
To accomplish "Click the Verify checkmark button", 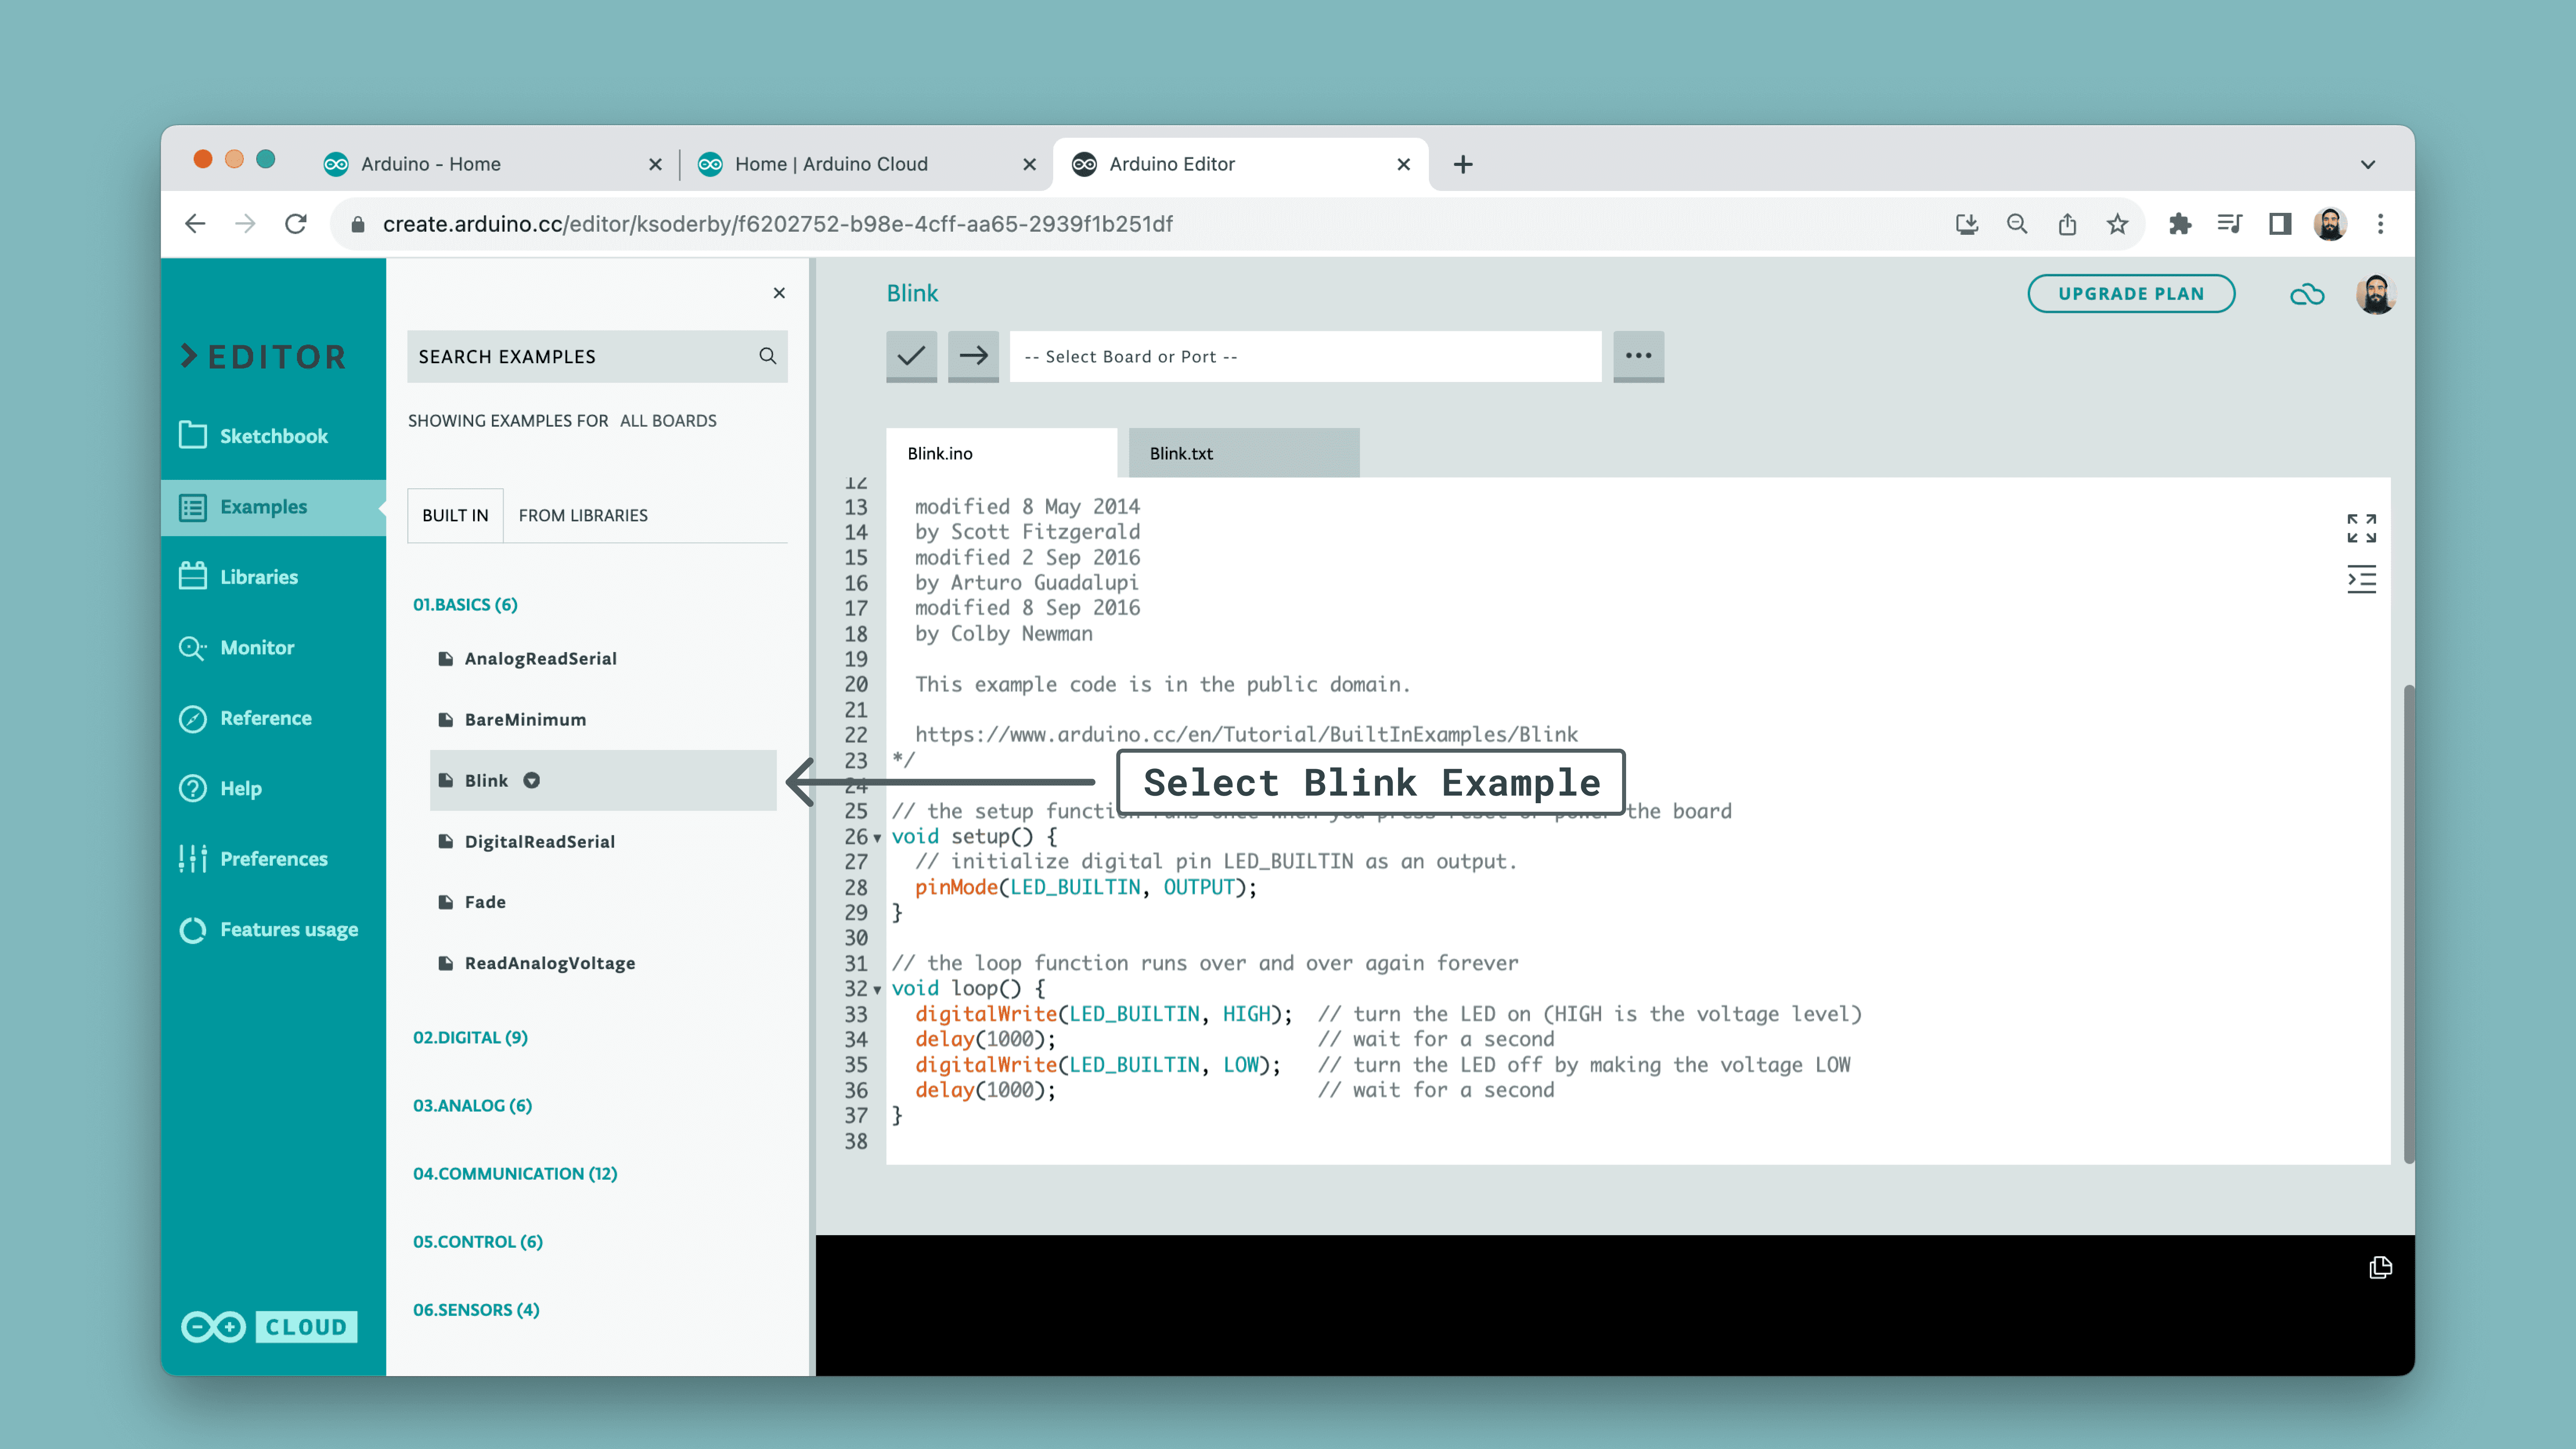I will (x=911, y=356).
